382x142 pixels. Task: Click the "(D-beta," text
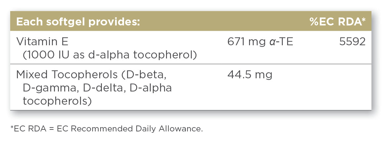(142, 75)
